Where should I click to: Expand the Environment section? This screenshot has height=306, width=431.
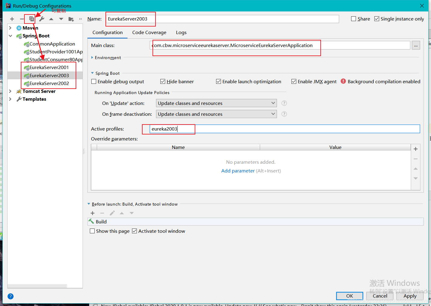[x=92, y=58]
